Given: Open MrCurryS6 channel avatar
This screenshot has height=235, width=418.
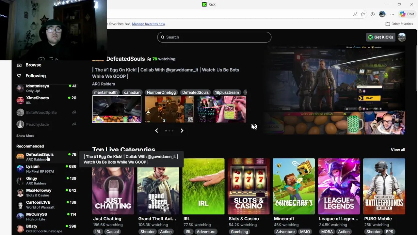Looking at the screenshot, I should pos(20,216).
